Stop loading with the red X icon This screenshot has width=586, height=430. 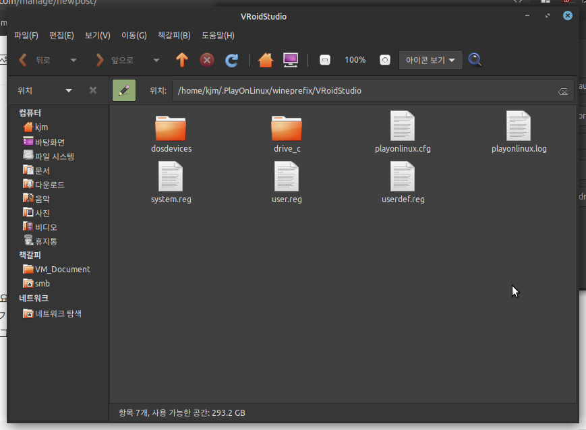206,60
